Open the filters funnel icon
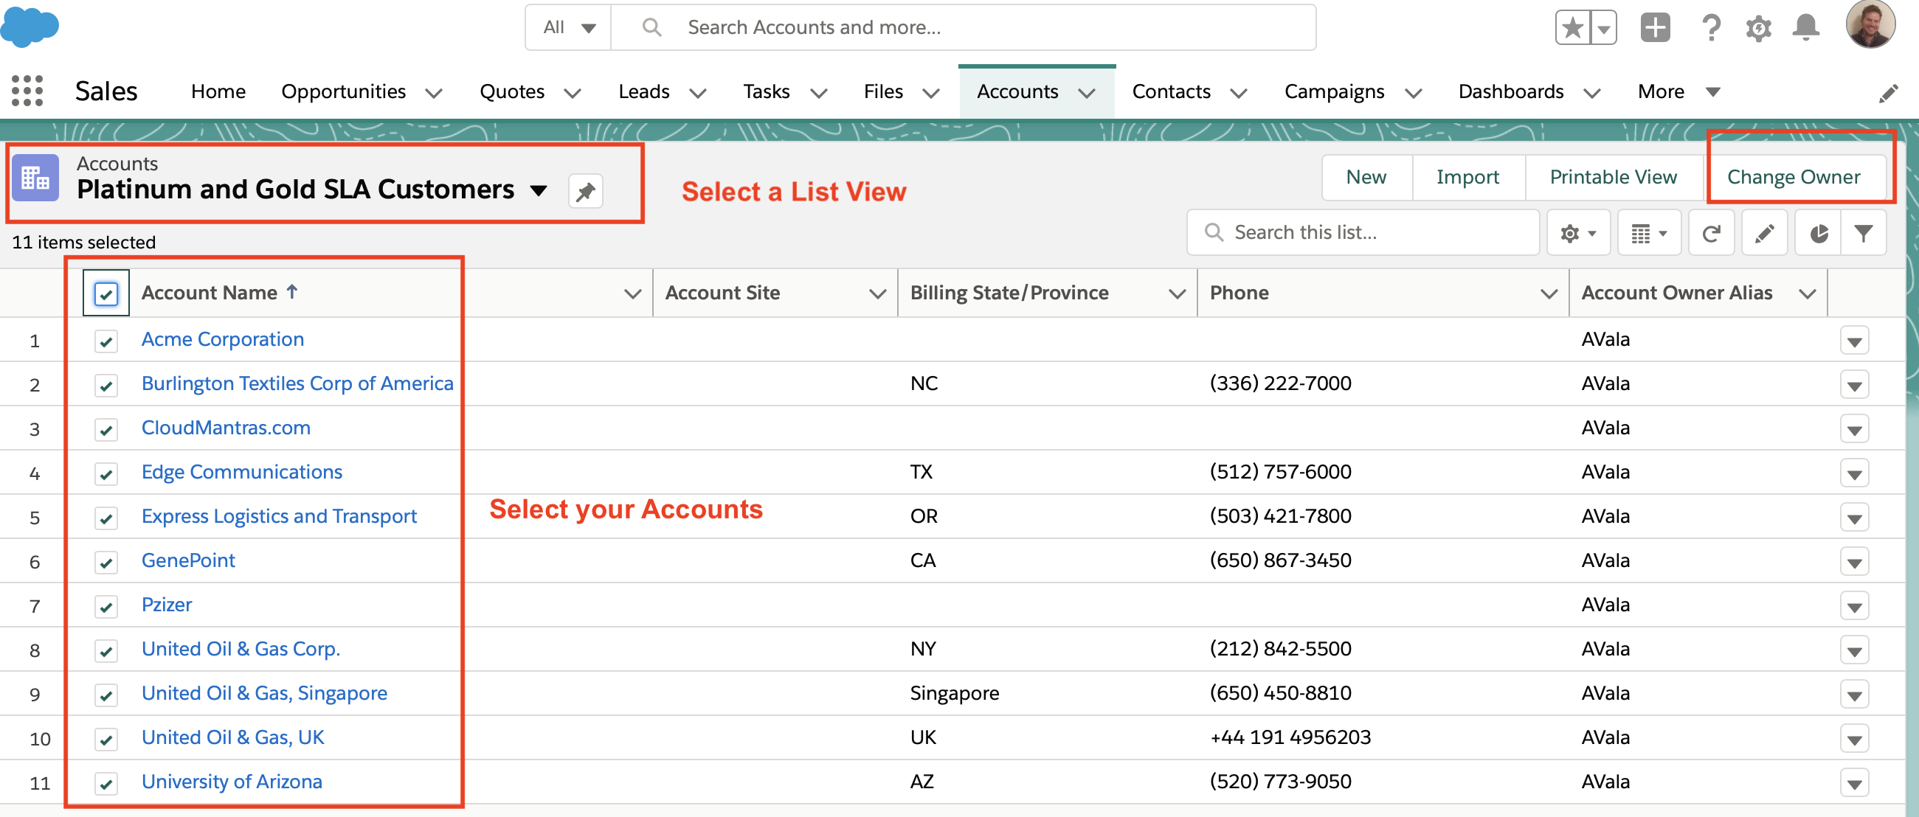 1863,233
